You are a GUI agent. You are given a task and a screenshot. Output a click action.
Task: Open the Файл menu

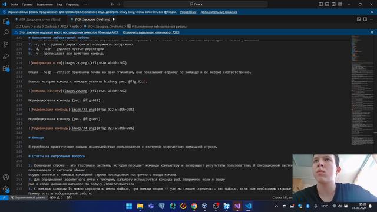(14, 4)
